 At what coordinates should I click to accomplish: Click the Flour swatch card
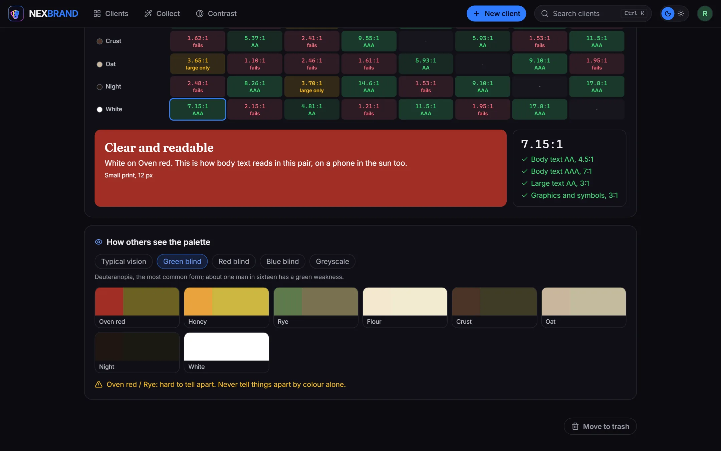pyautogui.click(x=405, y=307)
